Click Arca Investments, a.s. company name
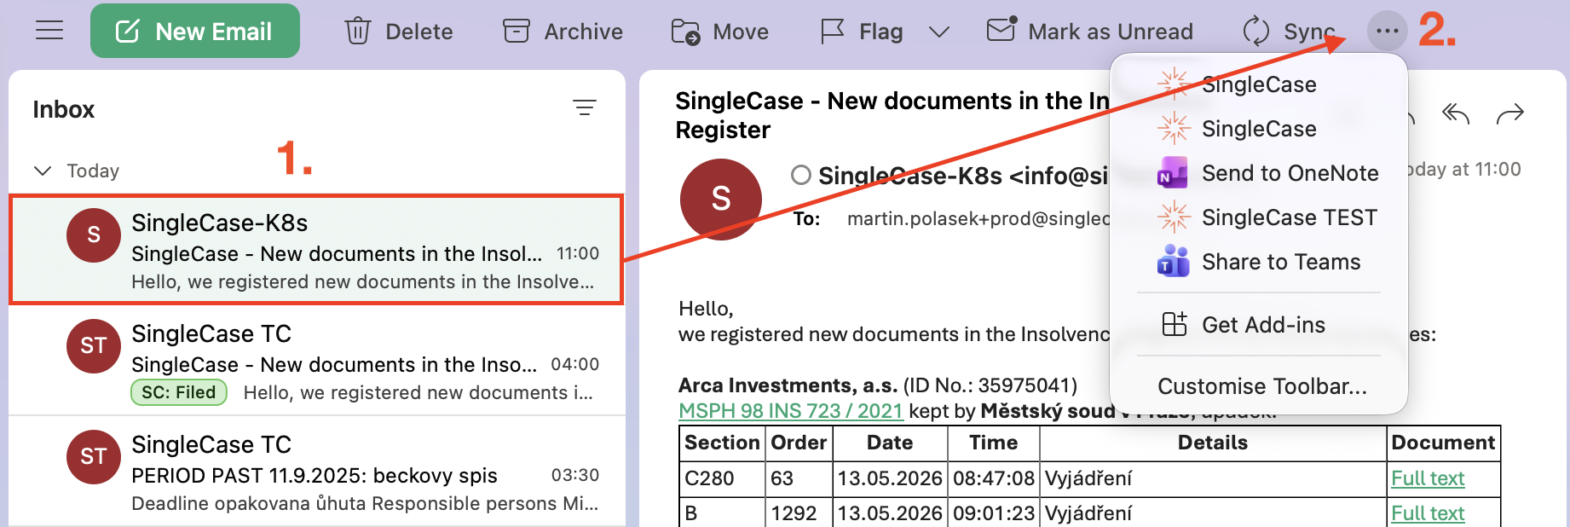Viewport: 1570px width, 527px height. (788, 385)
